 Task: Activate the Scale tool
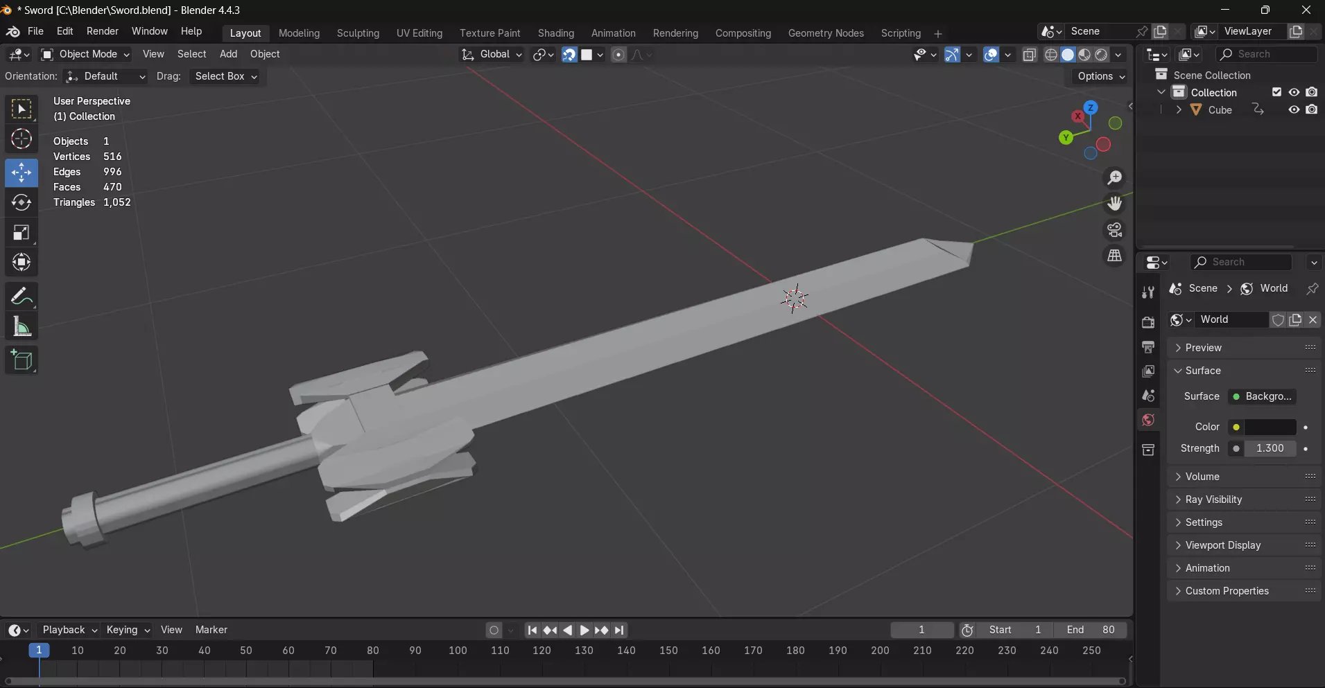pyautogui.click(x=21, y=233)
